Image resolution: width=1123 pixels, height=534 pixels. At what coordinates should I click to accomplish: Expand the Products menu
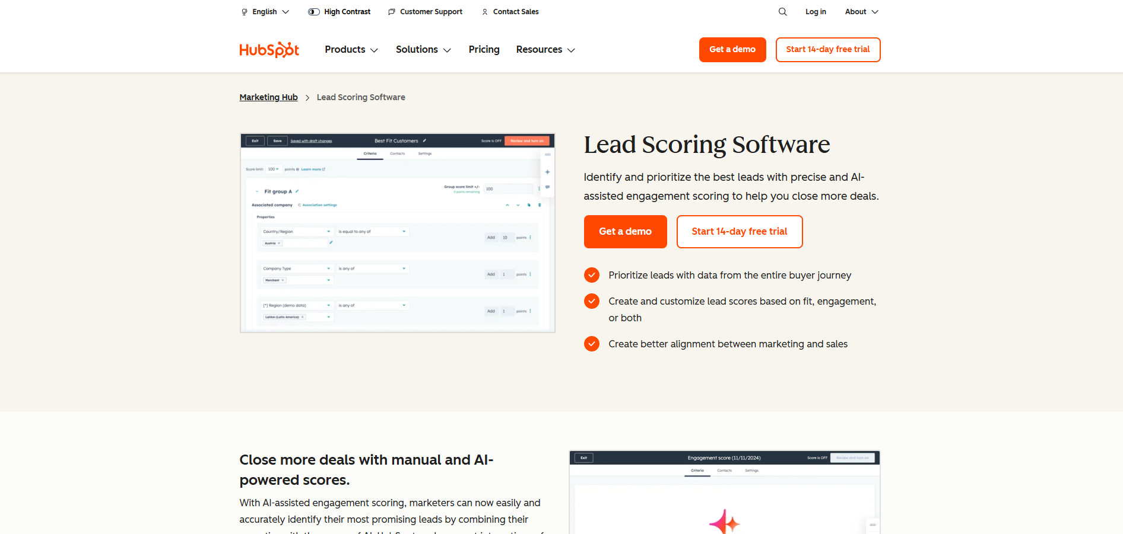pyautogui.click(x=351, y=50)
